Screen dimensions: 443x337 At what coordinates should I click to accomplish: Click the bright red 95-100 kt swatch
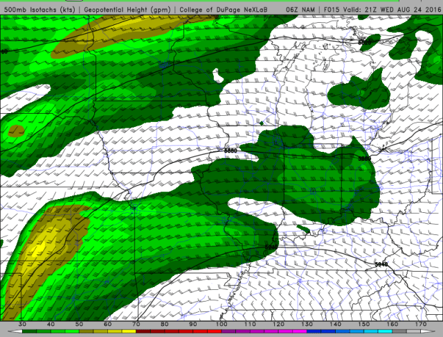[215, 331]
